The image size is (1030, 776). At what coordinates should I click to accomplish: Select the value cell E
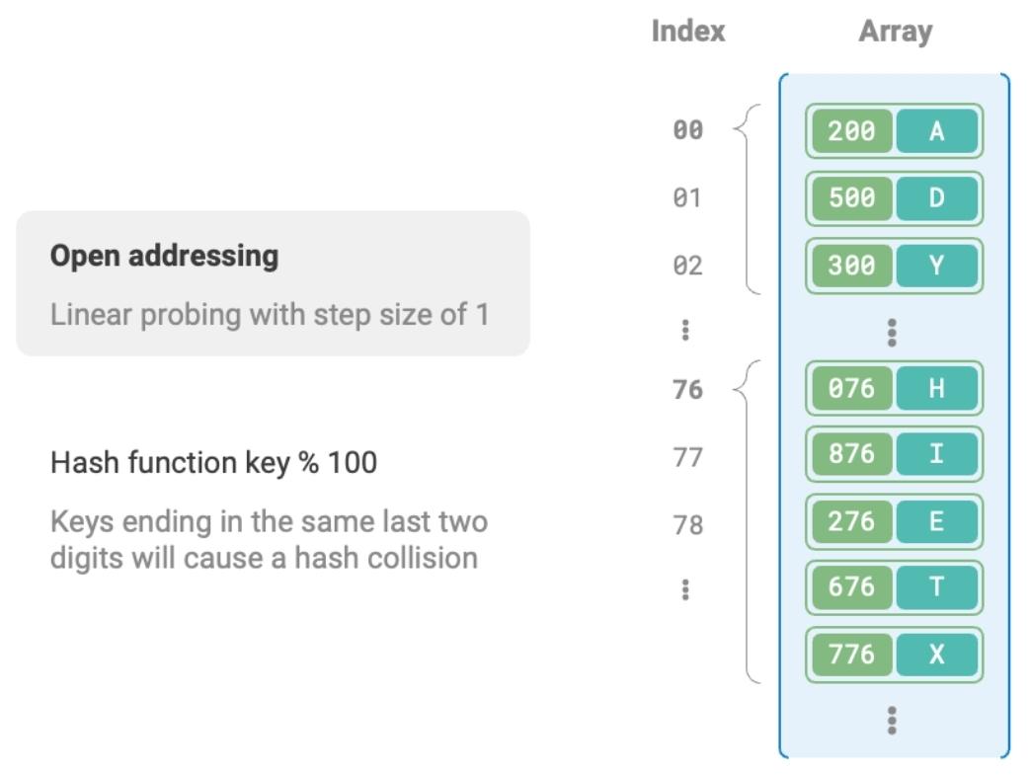(936, 521)
